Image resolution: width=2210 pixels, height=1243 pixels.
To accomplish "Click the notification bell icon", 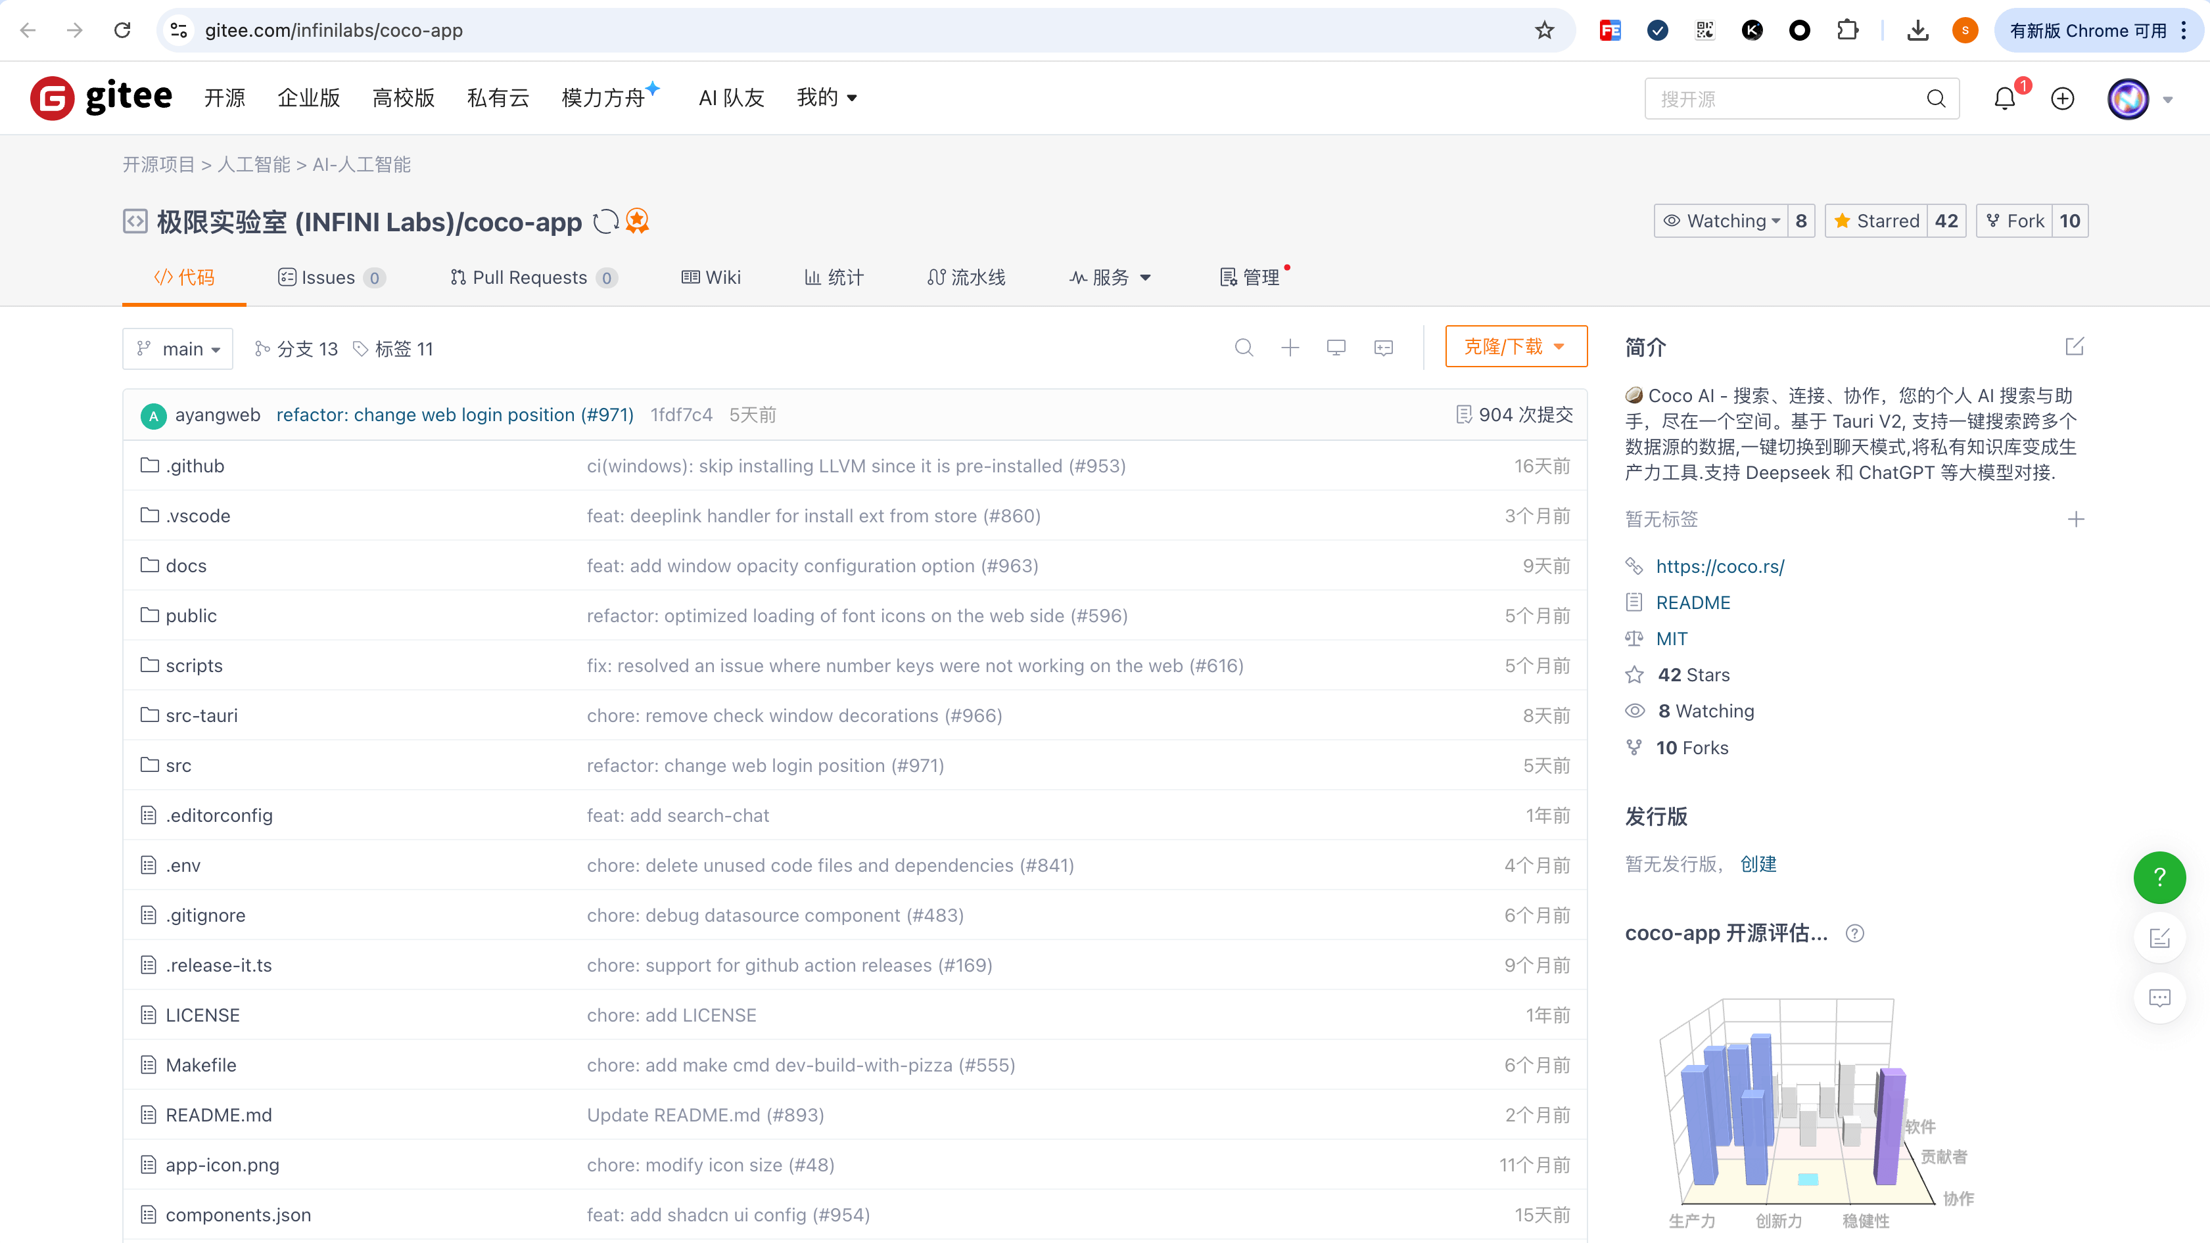I will click(x=2004, y=99).
